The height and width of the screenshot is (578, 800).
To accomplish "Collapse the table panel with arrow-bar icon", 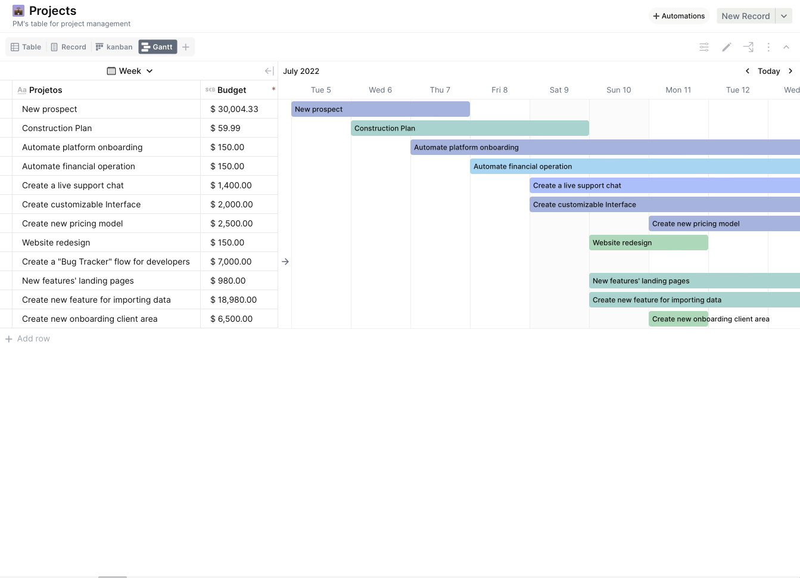I will click(269, 71).
